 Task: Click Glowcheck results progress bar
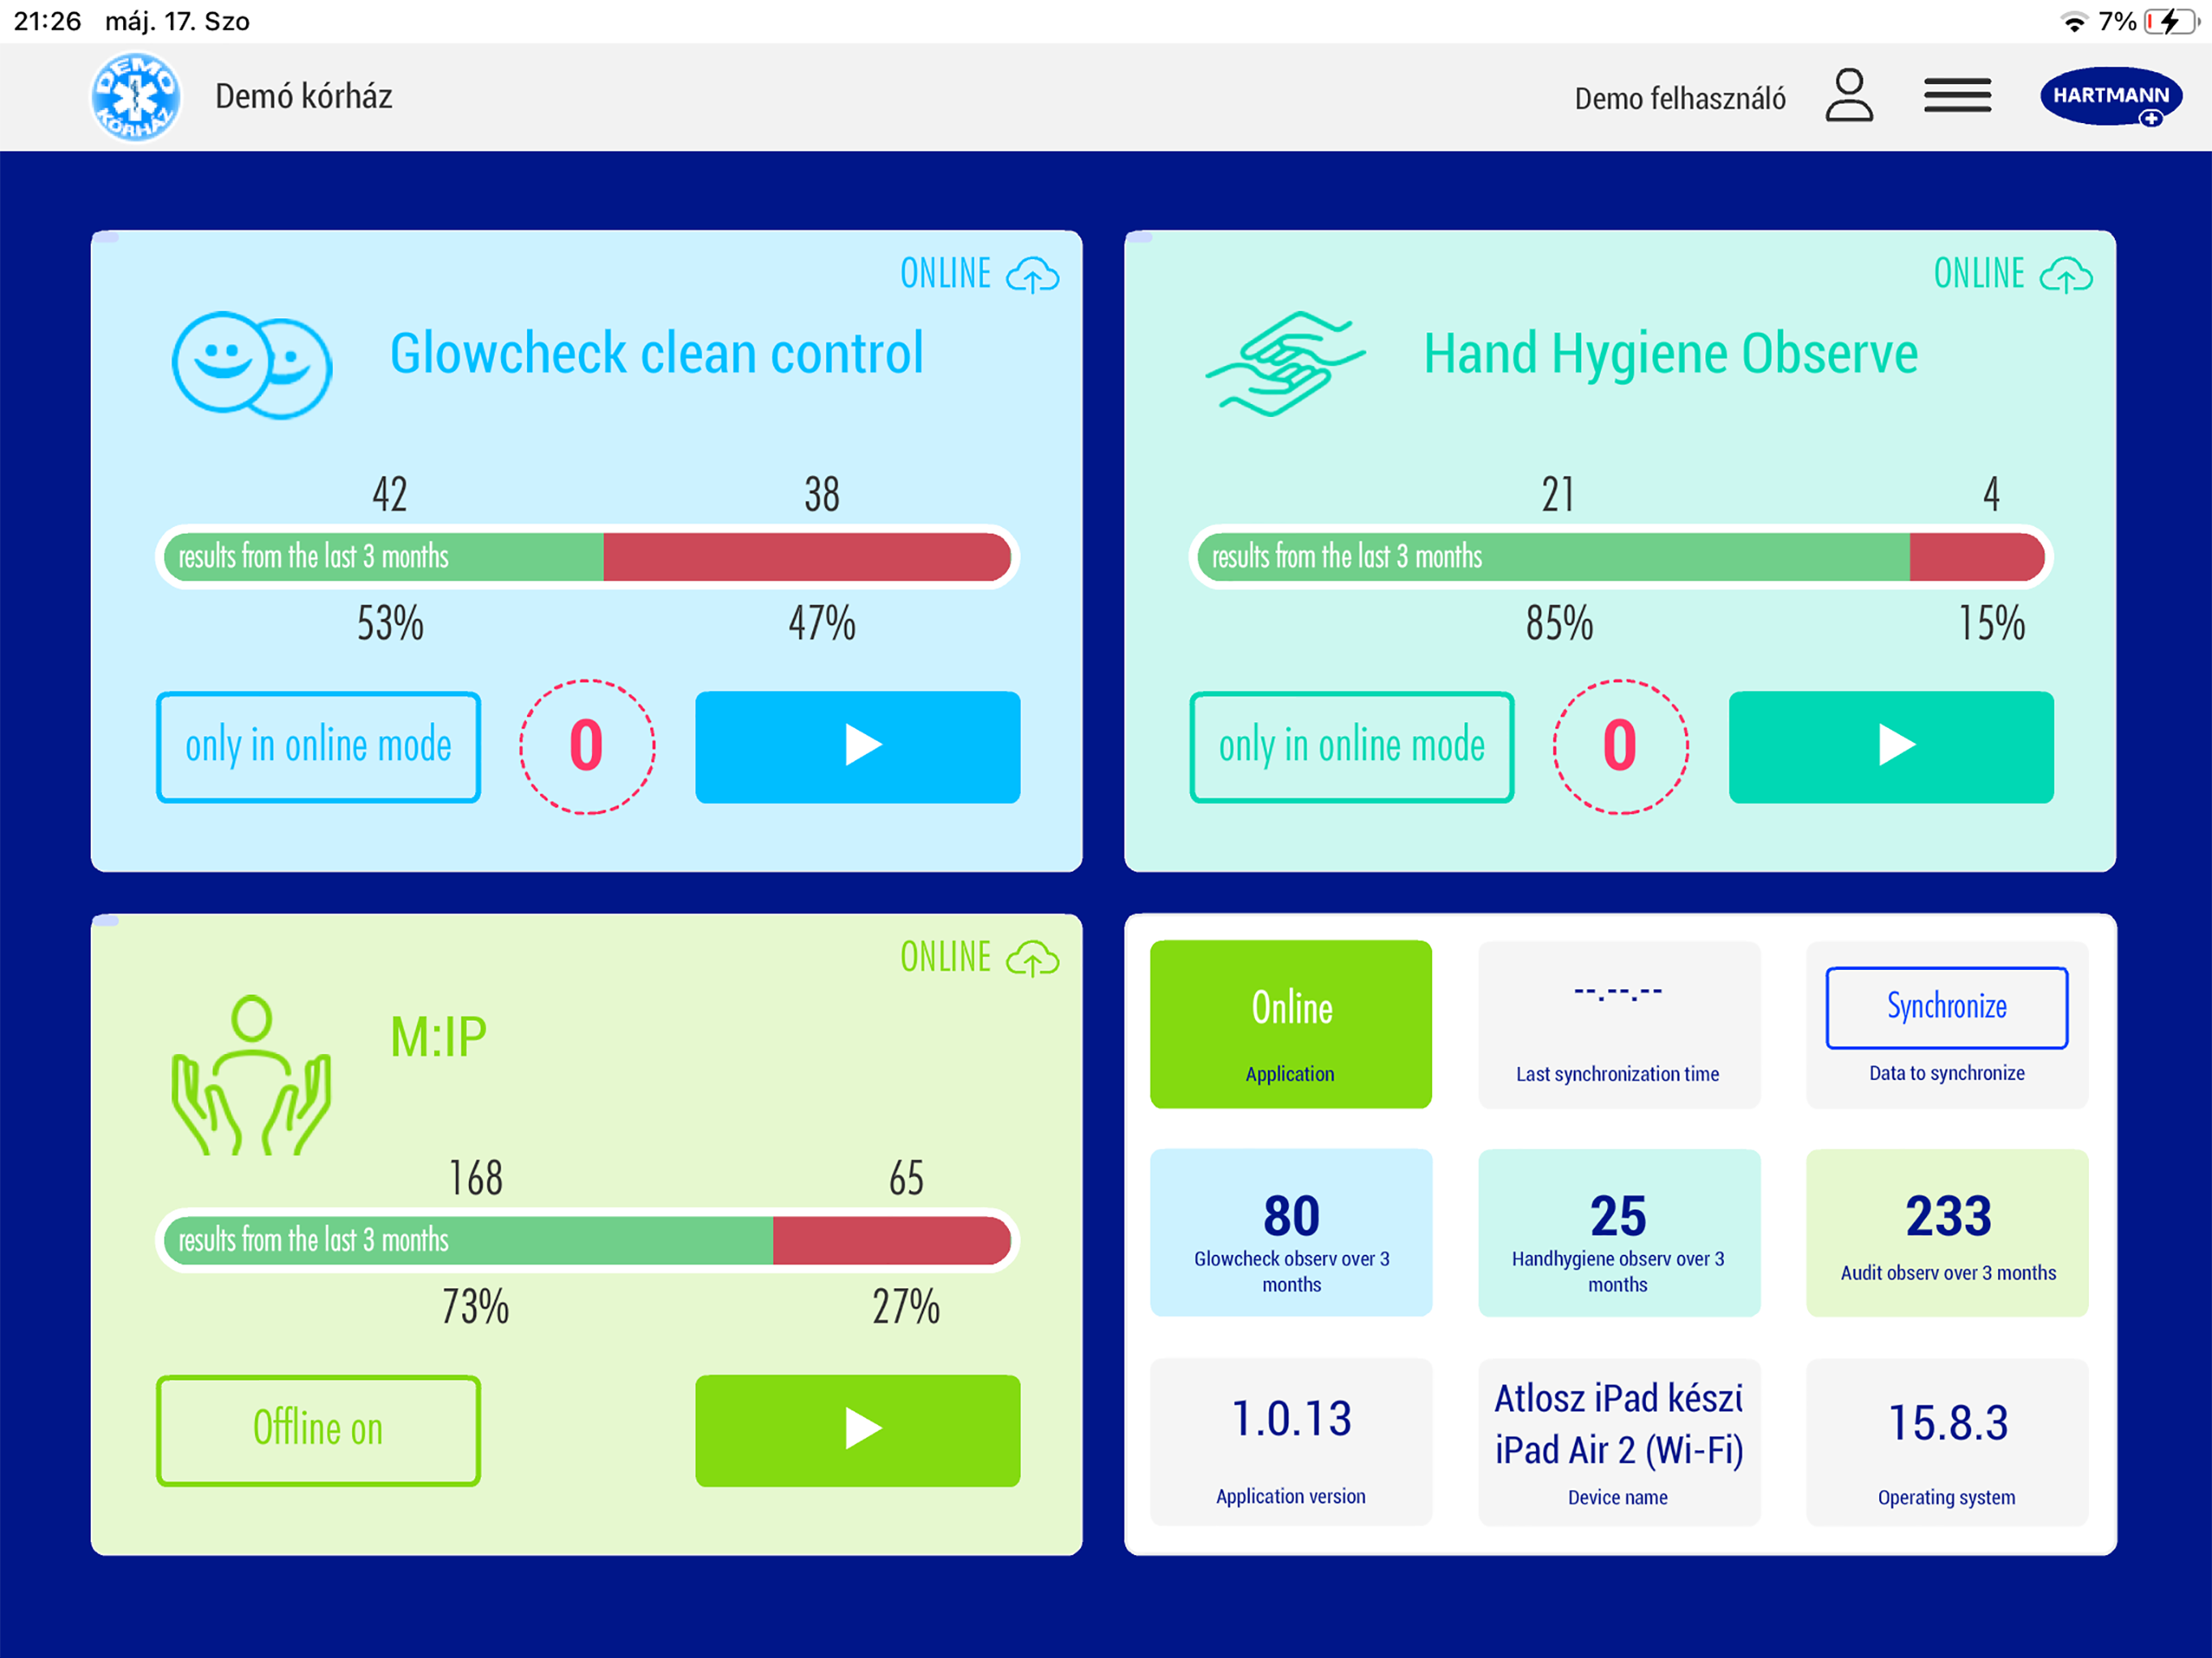pos(587,557)
